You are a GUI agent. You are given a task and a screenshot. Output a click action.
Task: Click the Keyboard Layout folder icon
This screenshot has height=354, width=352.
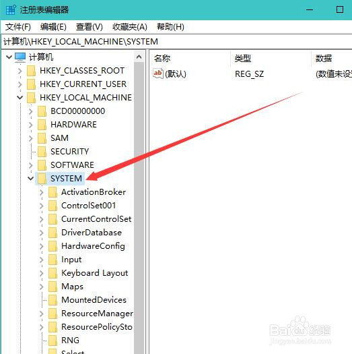(53, 273)
